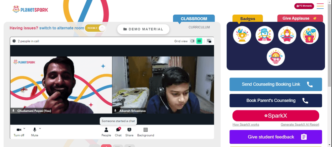Click the PlanetSpark logo

[30, 9]
